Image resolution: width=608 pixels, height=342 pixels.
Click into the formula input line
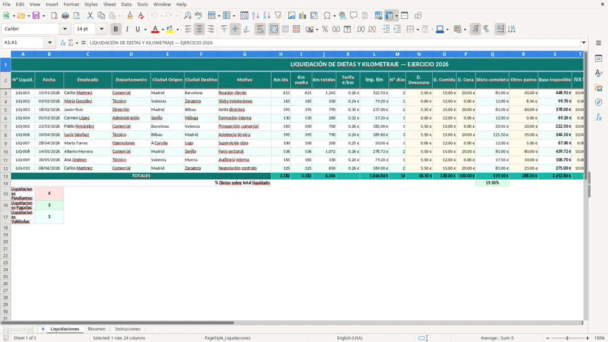coord(333,43)
